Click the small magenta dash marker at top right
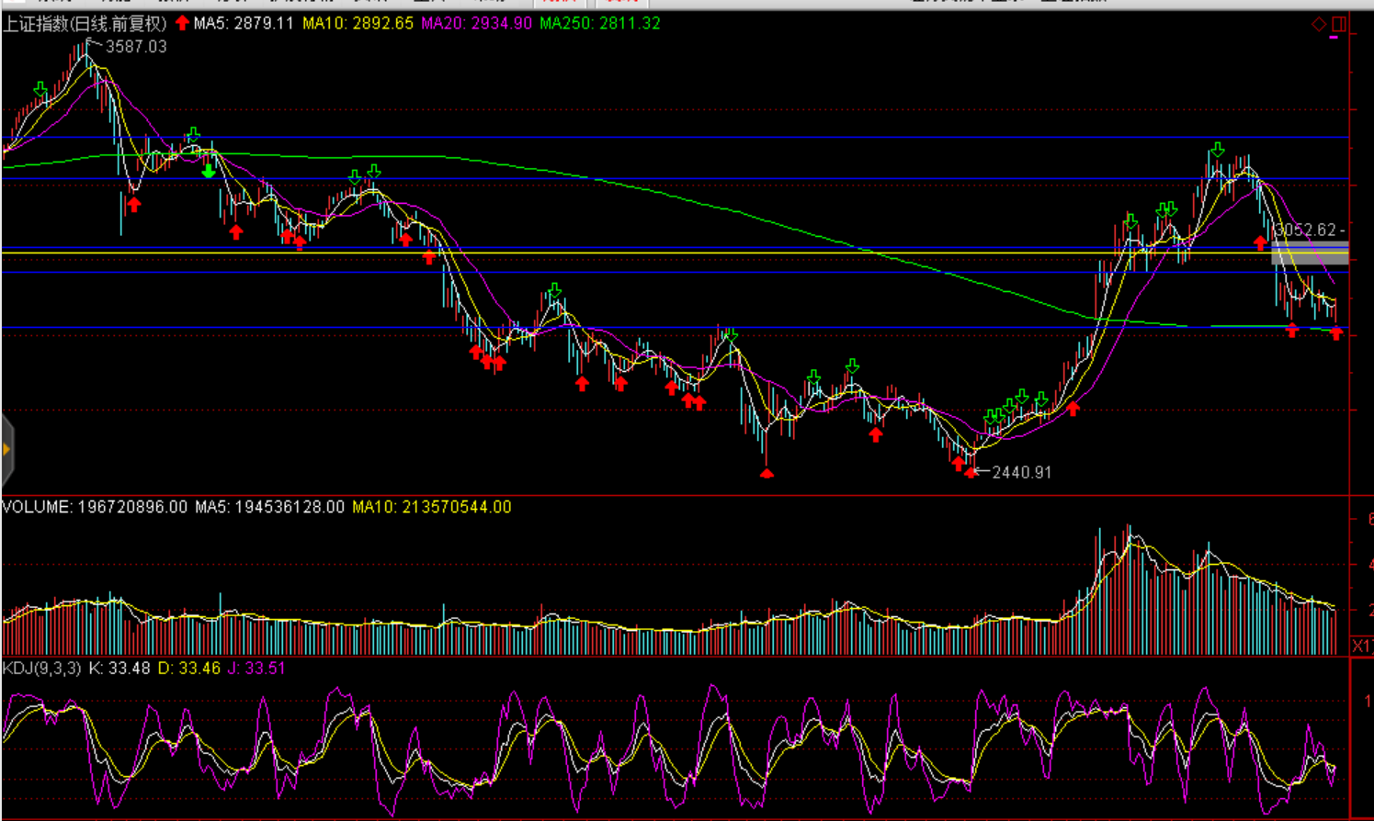1374x821 pixels. pos(1334,39)
